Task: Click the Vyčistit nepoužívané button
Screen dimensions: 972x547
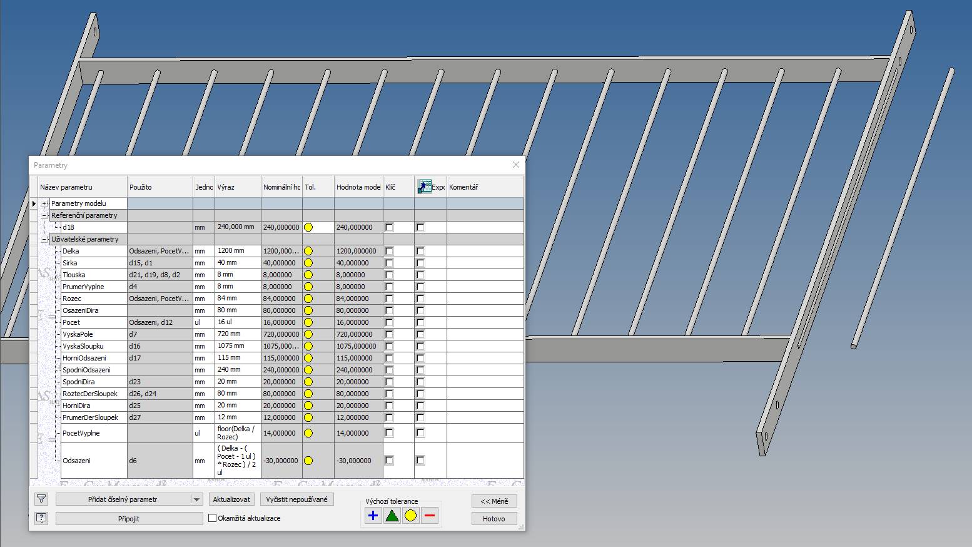Action: click(296, 499)
